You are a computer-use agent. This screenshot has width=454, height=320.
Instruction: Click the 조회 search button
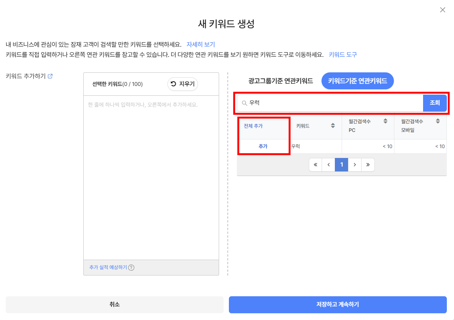point(435,103)
